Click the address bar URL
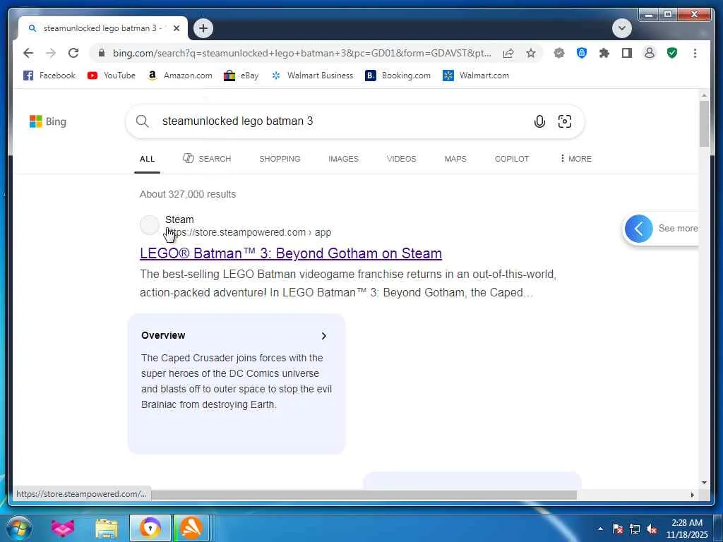Viewport: 723px width, 542px height. [301, 53]
